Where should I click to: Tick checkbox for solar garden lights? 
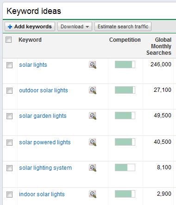9,116
